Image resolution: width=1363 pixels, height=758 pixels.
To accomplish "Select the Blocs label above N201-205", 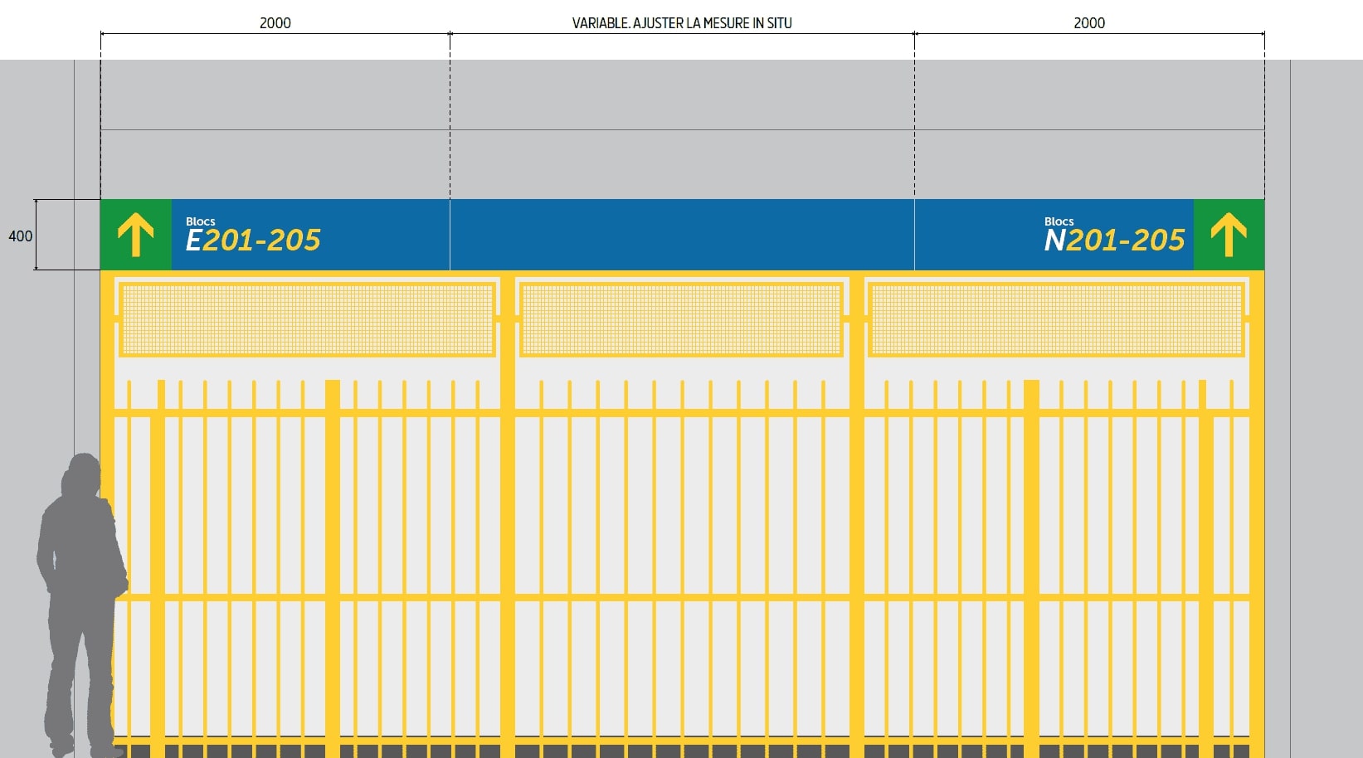I will pos(1059,221).
